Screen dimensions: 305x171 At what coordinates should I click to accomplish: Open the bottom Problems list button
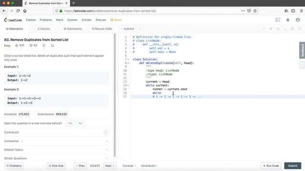click(x=14, y=166)
